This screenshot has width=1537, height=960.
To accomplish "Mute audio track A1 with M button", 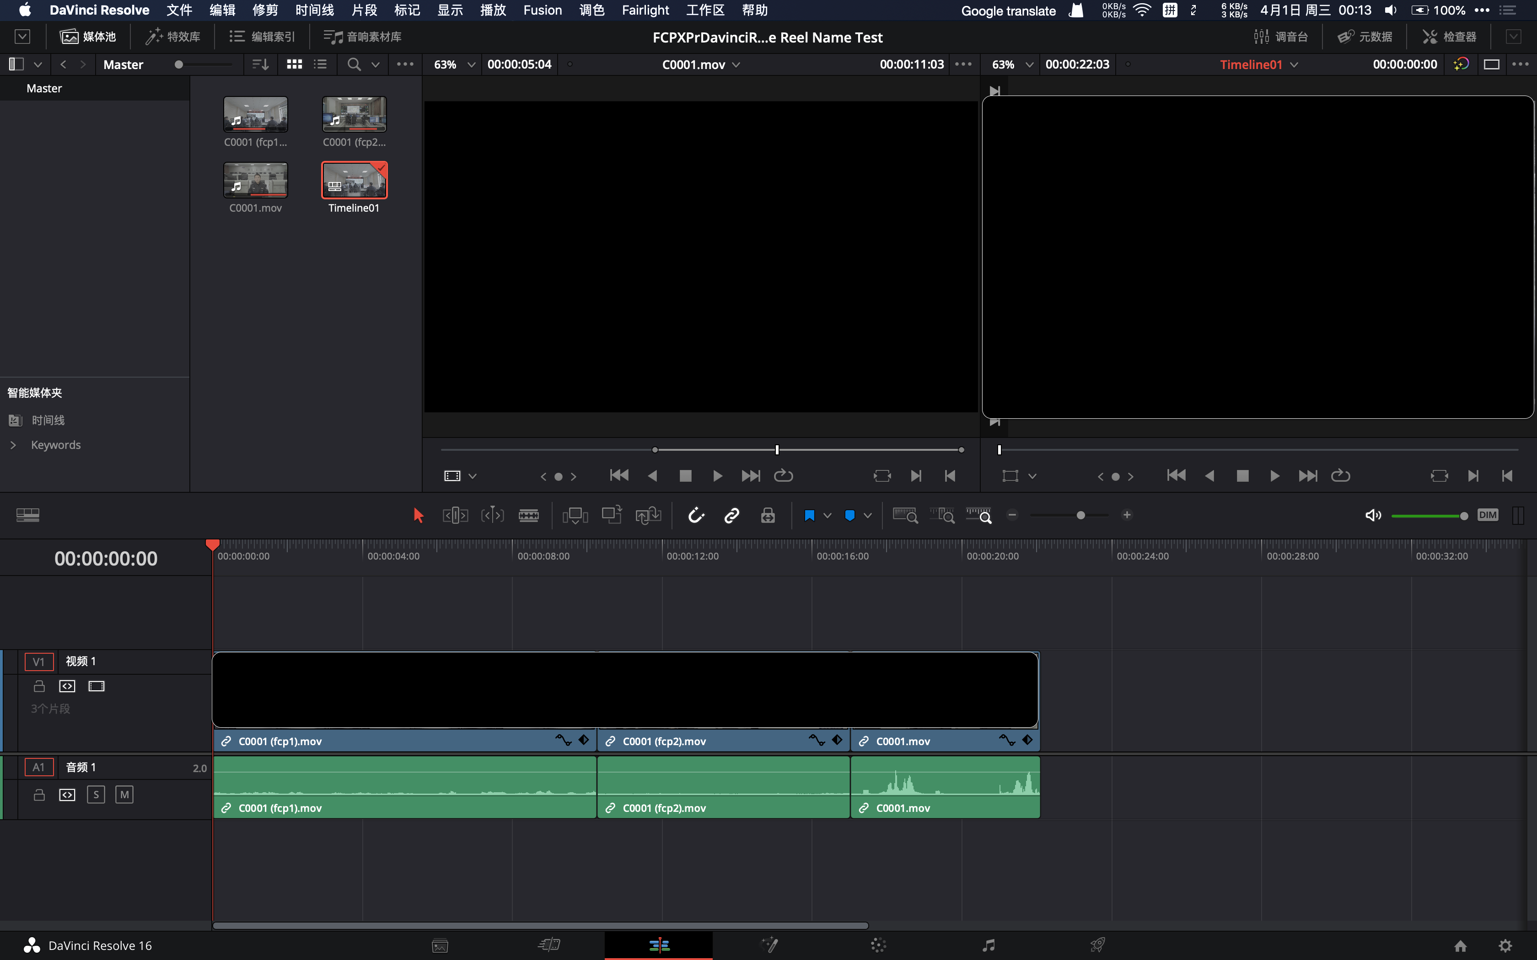I will (124, 795).
